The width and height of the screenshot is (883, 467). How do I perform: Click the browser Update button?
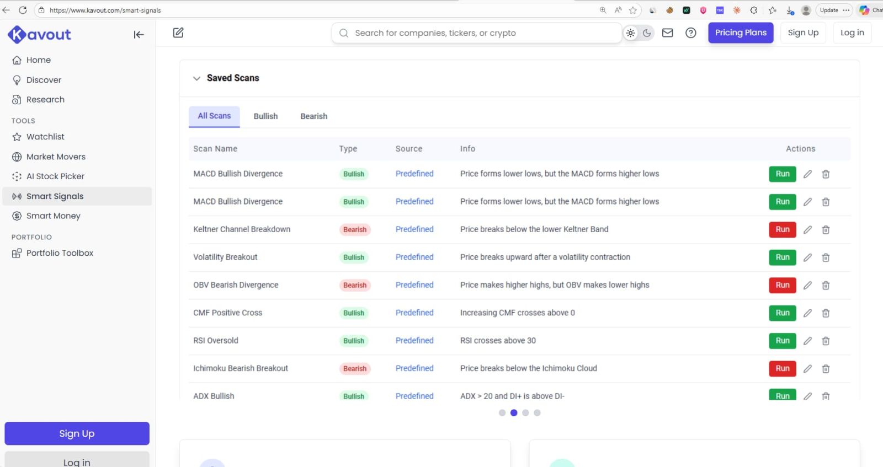[x=834, y=10]
